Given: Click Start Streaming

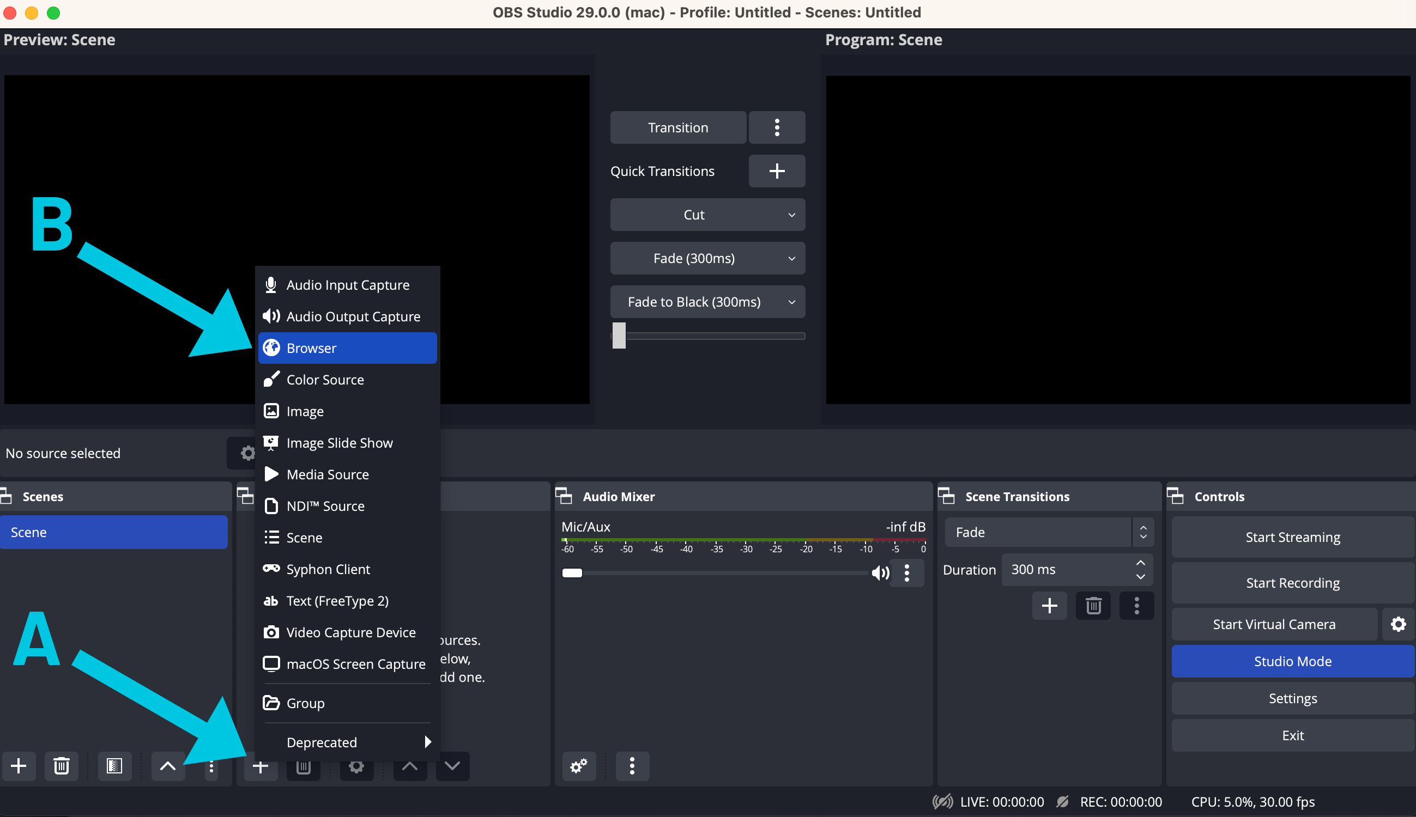Looking at the screenshot, I should pos(1292,537).
